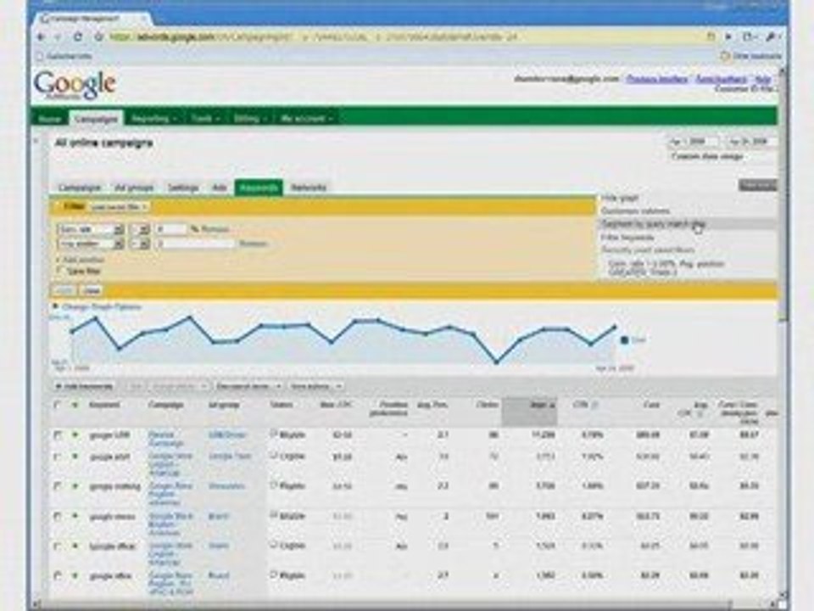Screen dimensions: 814x611
Task: Open the Tools dropdown in green nav bar
Action: coord(204,119)
